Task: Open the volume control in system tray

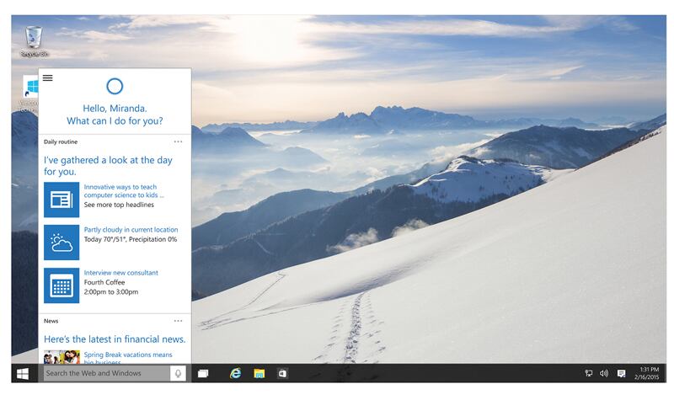Action: tap(604, 373)
